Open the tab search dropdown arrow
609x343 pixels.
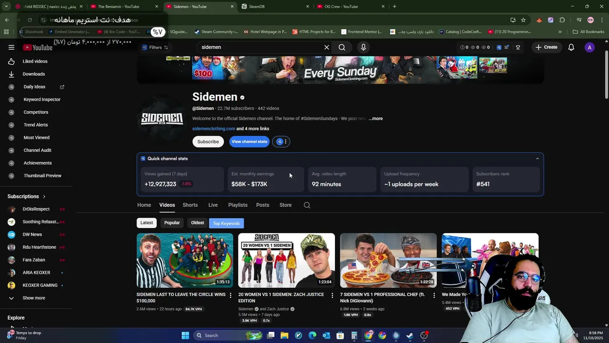(x=6, y=6)
